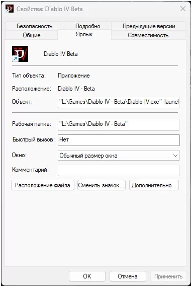Screen dimensions: 192x287
Task: Open the Окно window size dropdown
Action: click(x=119, y=156)
